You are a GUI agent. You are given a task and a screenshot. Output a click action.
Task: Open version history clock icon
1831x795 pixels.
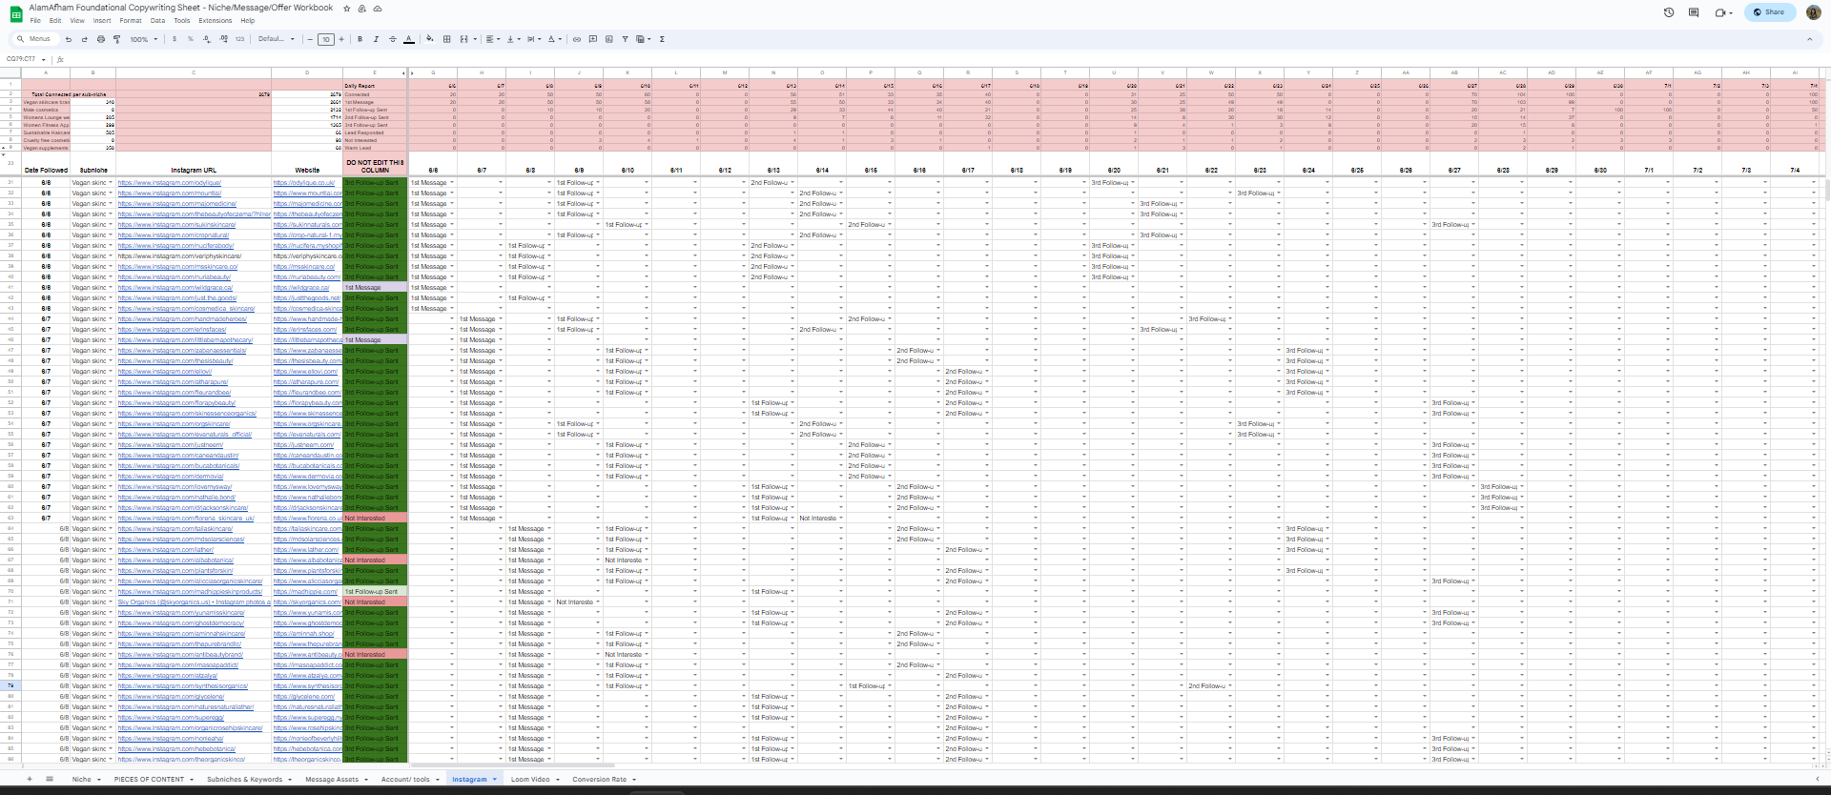point(1669,12)
